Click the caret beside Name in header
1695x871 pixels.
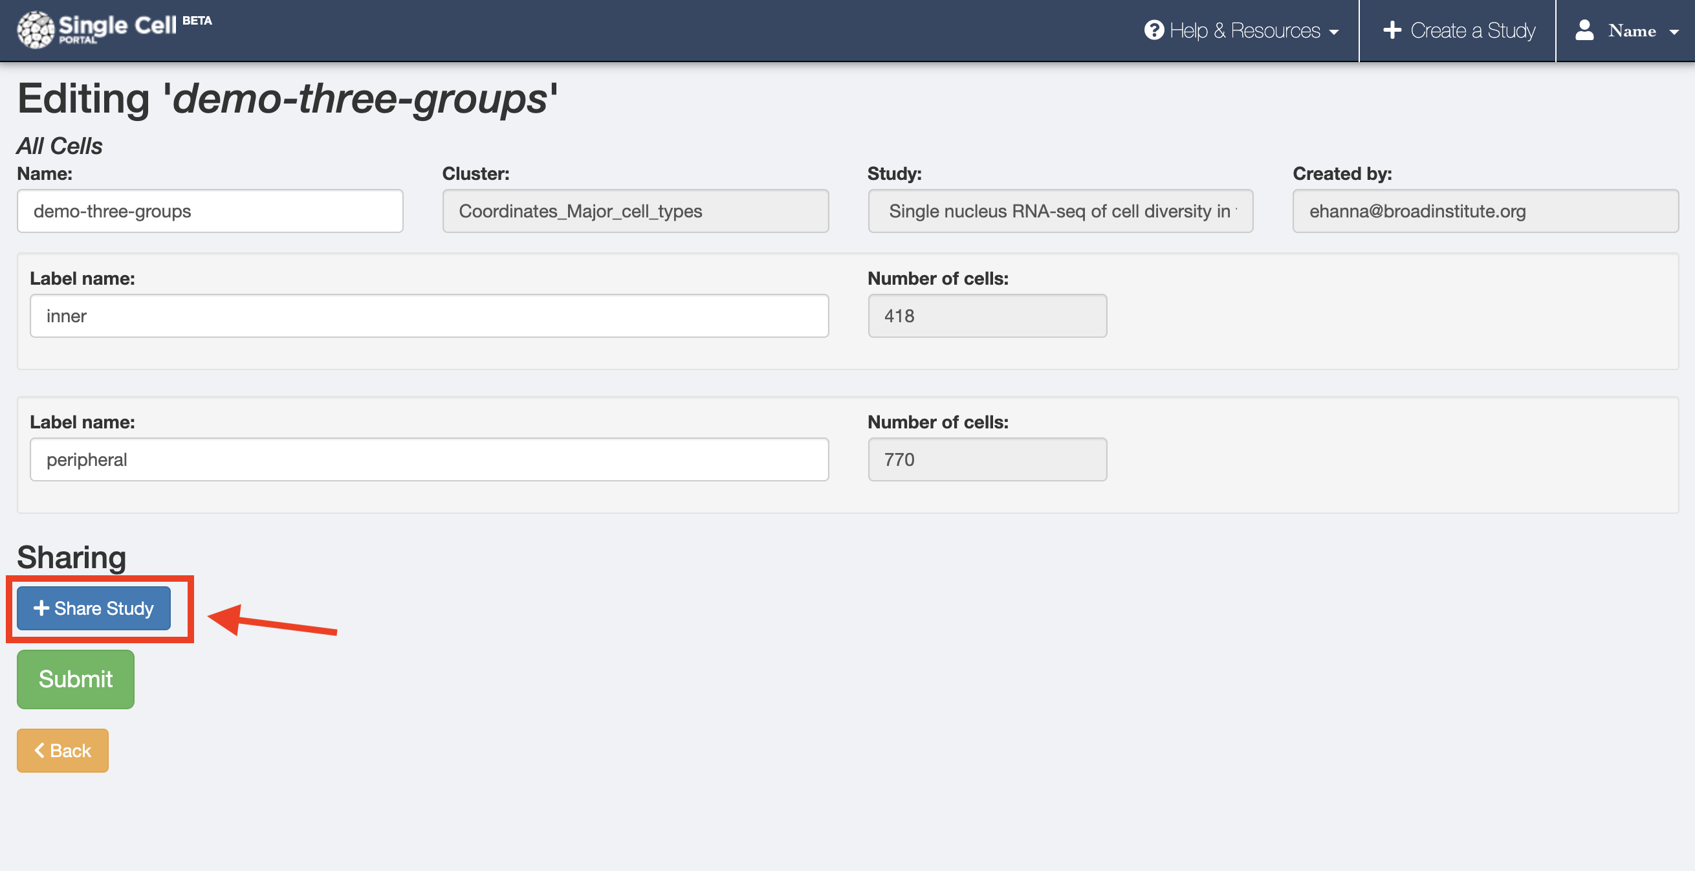tap(1675, 31)
